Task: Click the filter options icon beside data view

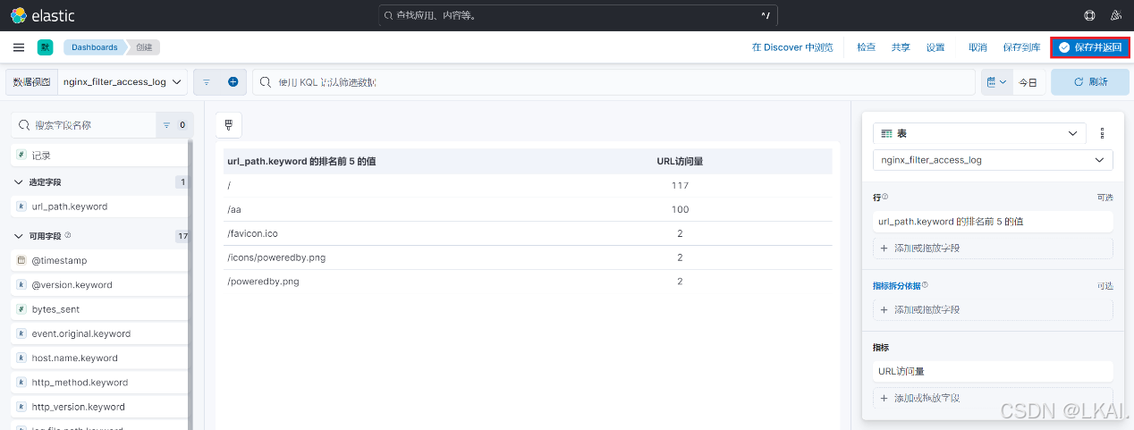Action: (207, 81)
